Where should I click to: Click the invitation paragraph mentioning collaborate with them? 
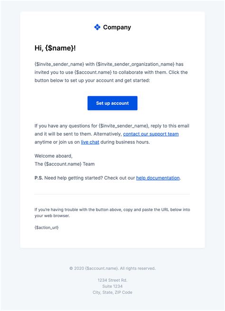coord(111,72)
